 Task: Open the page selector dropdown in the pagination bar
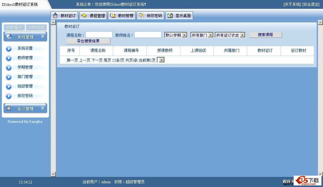point(161,60)
